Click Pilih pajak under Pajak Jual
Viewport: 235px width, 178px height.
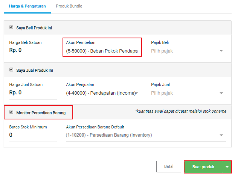(x=162, y=93)
